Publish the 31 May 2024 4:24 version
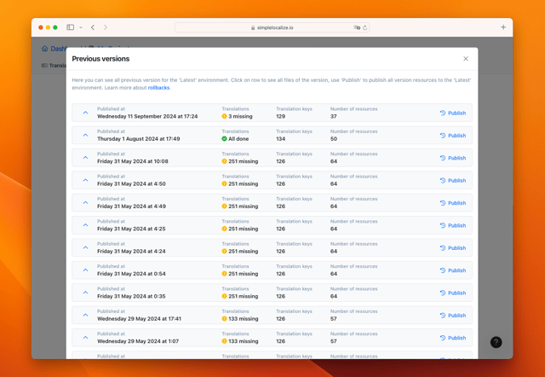Viewport: 545px width, 377px height. pos(453,248)
